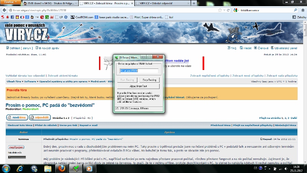The image size is (307, 173).
Task: Open the volume icon in system tray
Action: click(286, 169)
